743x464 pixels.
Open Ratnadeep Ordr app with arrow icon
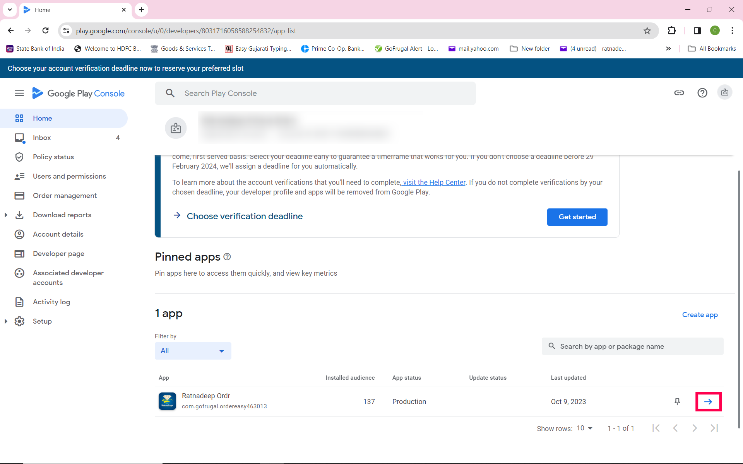point(708,401)
